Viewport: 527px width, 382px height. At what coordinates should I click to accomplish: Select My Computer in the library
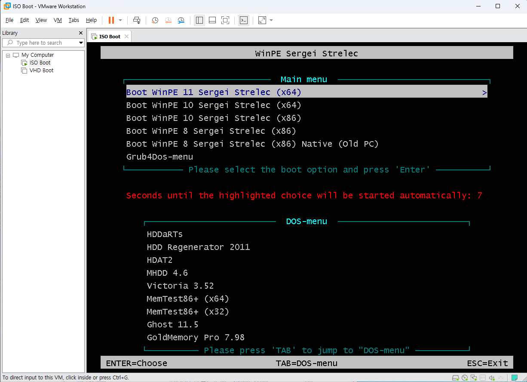(38, 55)
